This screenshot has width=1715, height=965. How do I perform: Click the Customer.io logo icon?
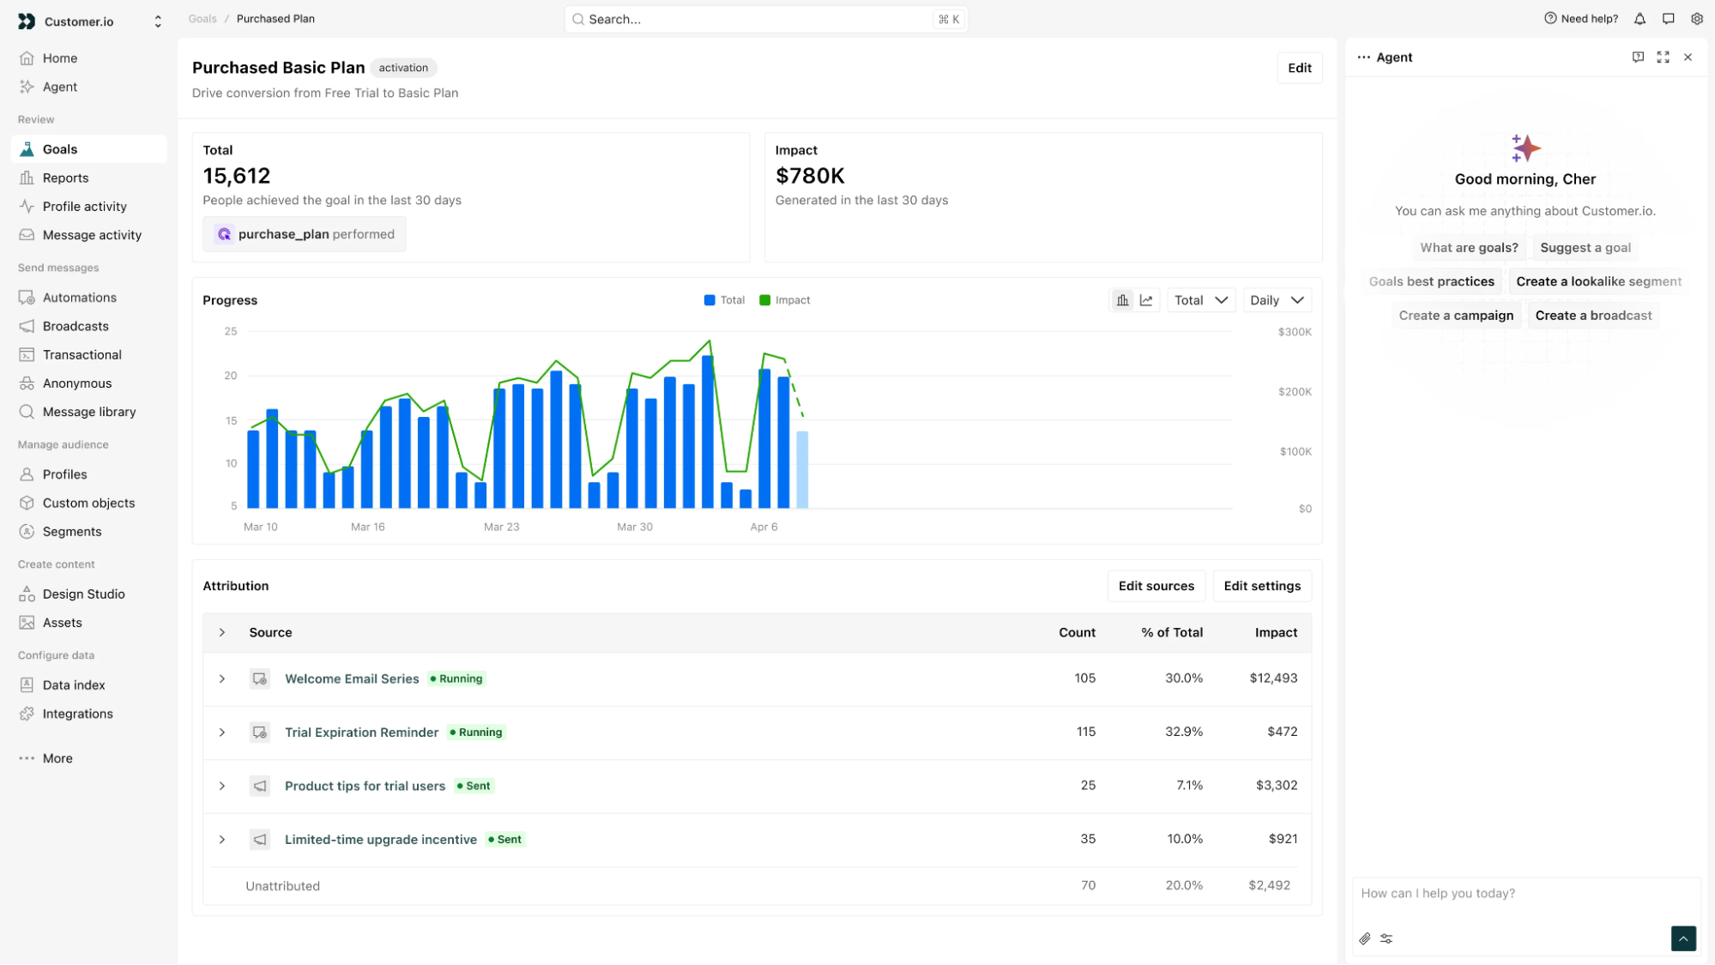tap(27, 21)
